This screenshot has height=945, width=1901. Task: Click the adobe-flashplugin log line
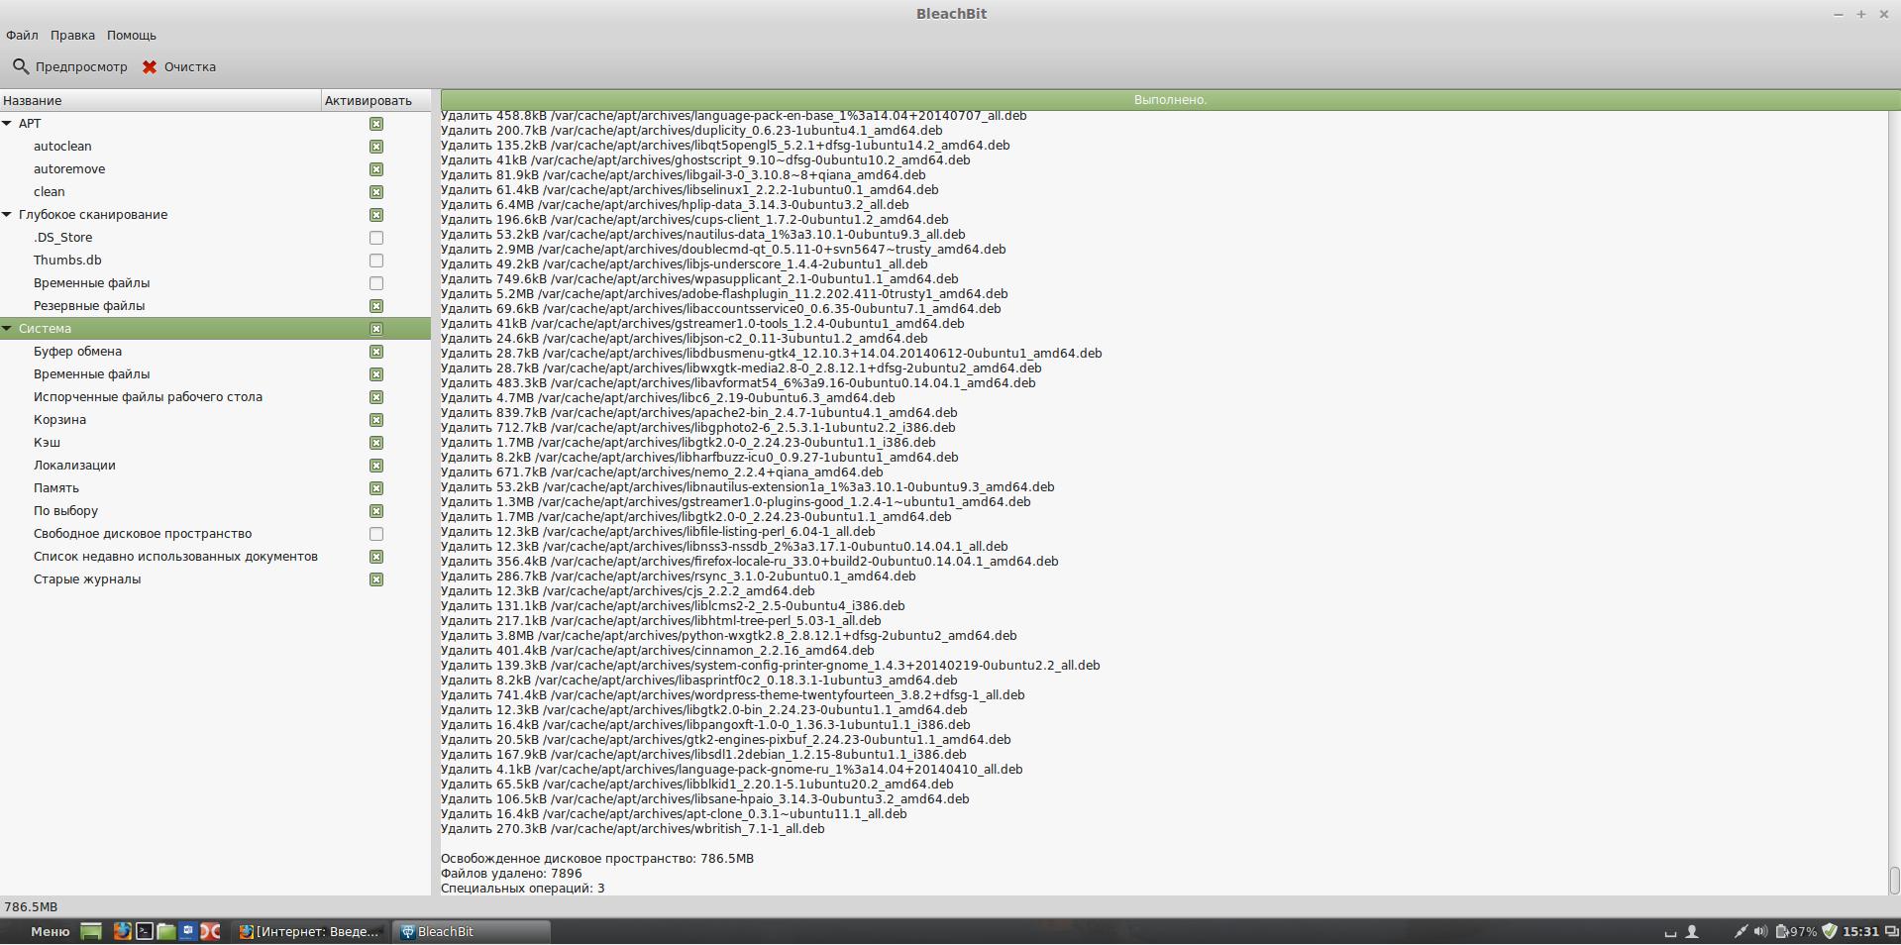(x=724, y=294)
